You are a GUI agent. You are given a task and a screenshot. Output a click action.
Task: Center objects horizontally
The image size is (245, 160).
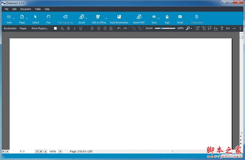click(x=228, y=28)
